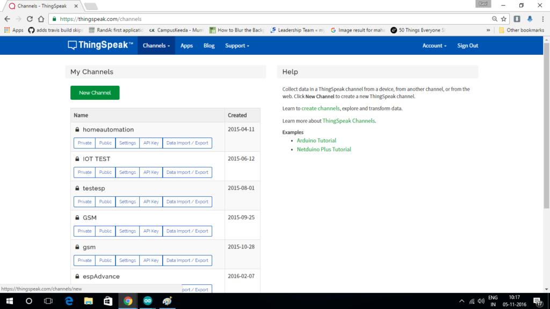Click Sign Out
550x309 pixels.
coord(468,46)
